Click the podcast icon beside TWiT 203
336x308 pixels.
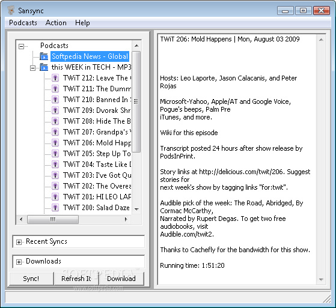(55, 175)
